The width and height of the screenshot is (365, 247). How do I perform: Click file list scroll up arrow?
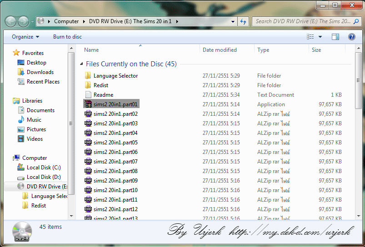[358, 49]
